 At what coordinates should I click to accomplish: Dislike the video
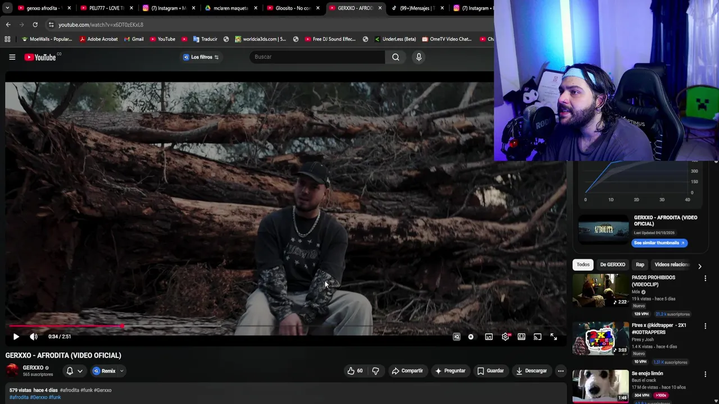tap(375, 371)
